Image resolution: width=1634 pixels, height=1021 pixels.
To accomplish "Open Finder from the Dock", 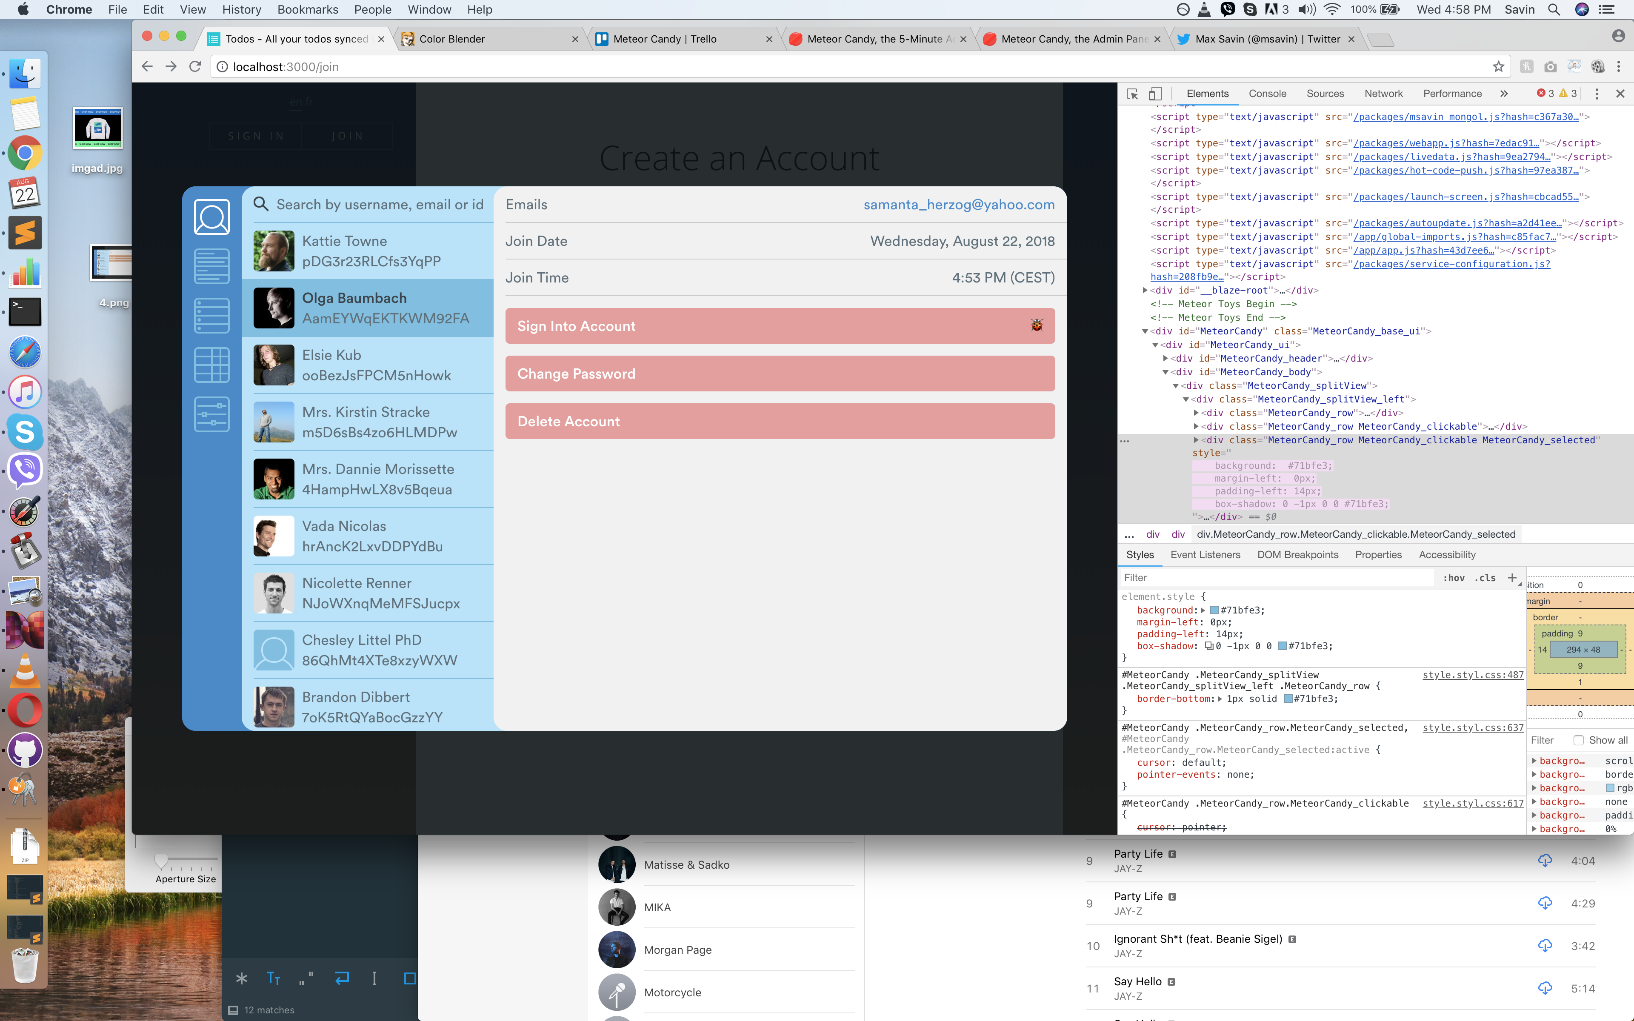I will (x=25, y=74).
